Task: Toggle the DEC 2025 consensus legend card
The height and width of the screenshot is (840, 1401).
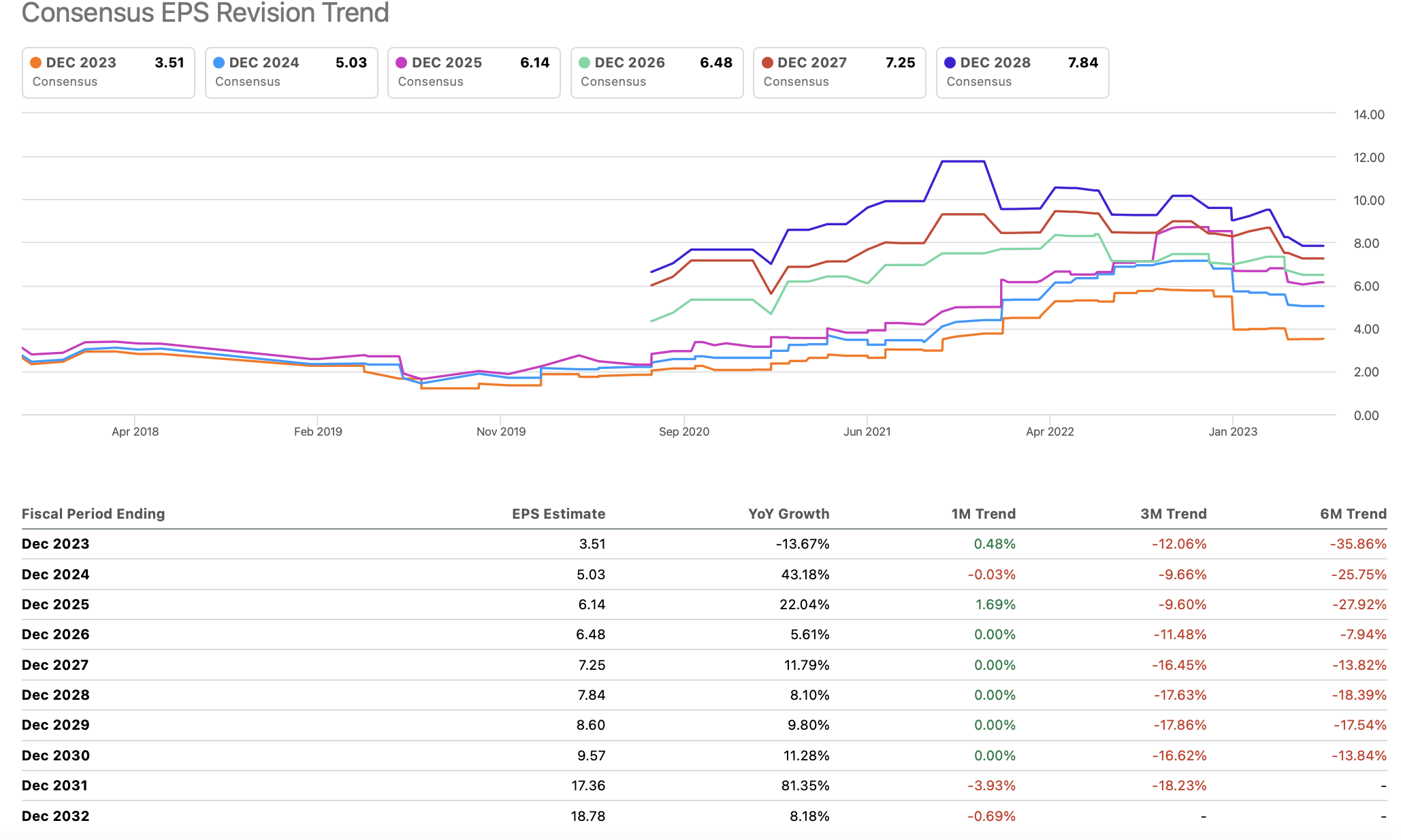Action: point(473,72)
